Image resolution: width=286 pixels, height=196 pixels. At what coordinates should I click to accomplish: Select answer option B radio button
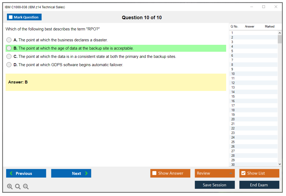(x=9, y=48)
